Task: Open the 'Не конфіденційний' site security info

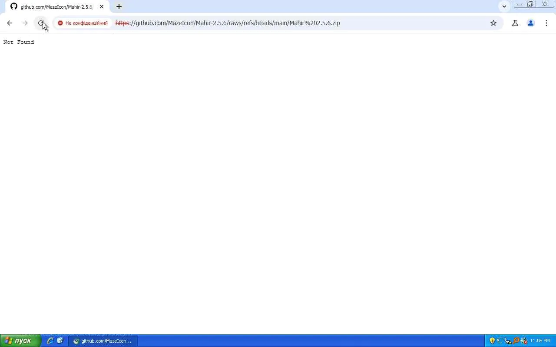Action: pos(83,23)
